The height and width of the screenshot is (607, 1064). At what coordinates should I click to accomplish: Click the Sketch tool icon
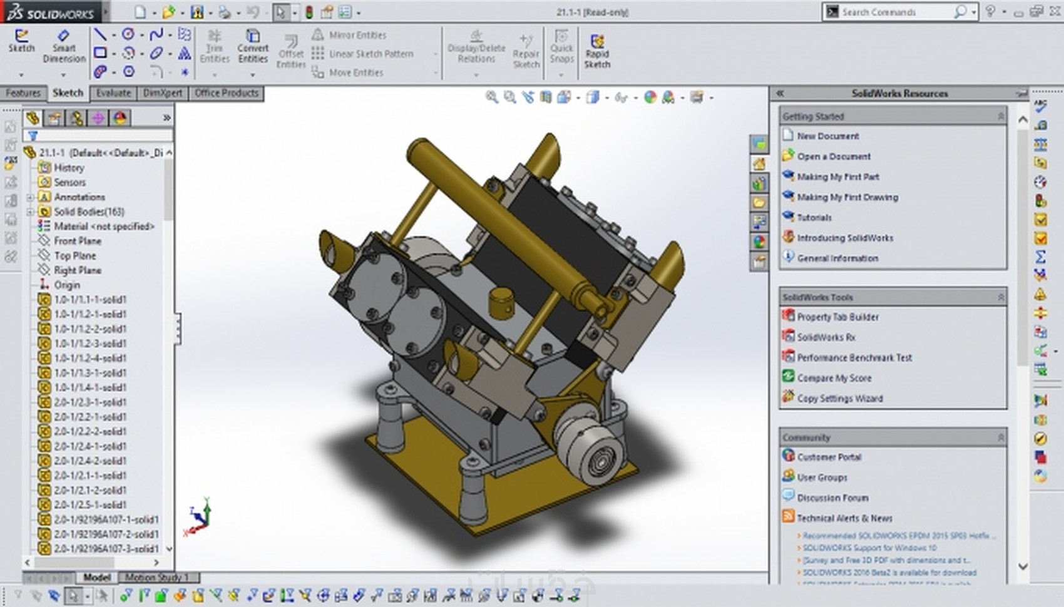pyautogui.click(x=21, y=41)
